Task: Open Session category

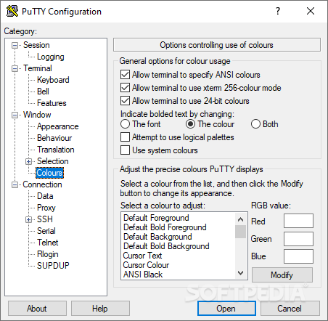Action: (x=36, y=45)
